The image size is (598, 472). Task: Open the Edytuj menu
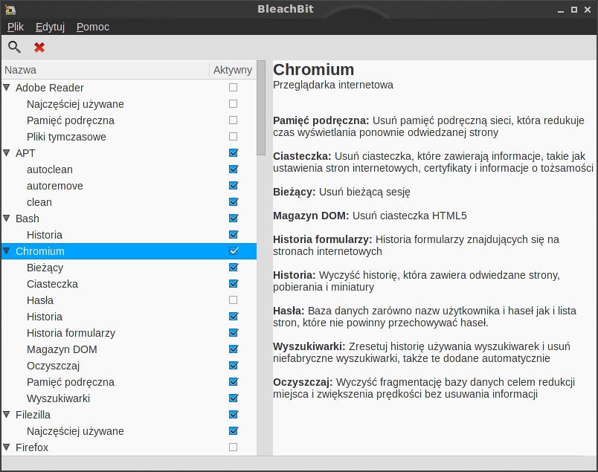pyautogui.click(x=50, y=27)
